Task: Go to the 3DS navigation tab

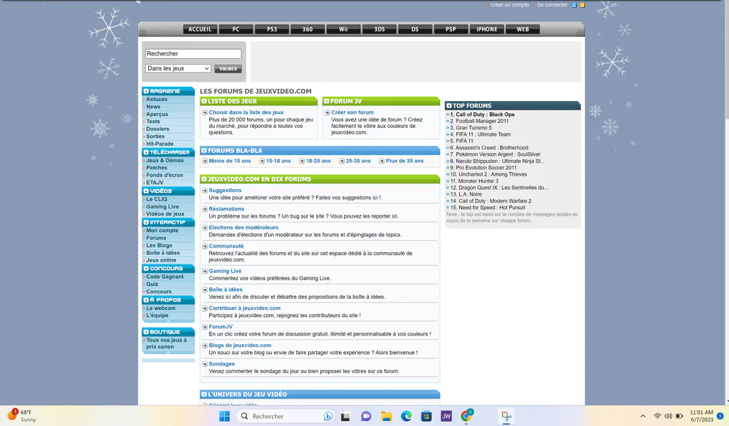Action: coord(379,29)
